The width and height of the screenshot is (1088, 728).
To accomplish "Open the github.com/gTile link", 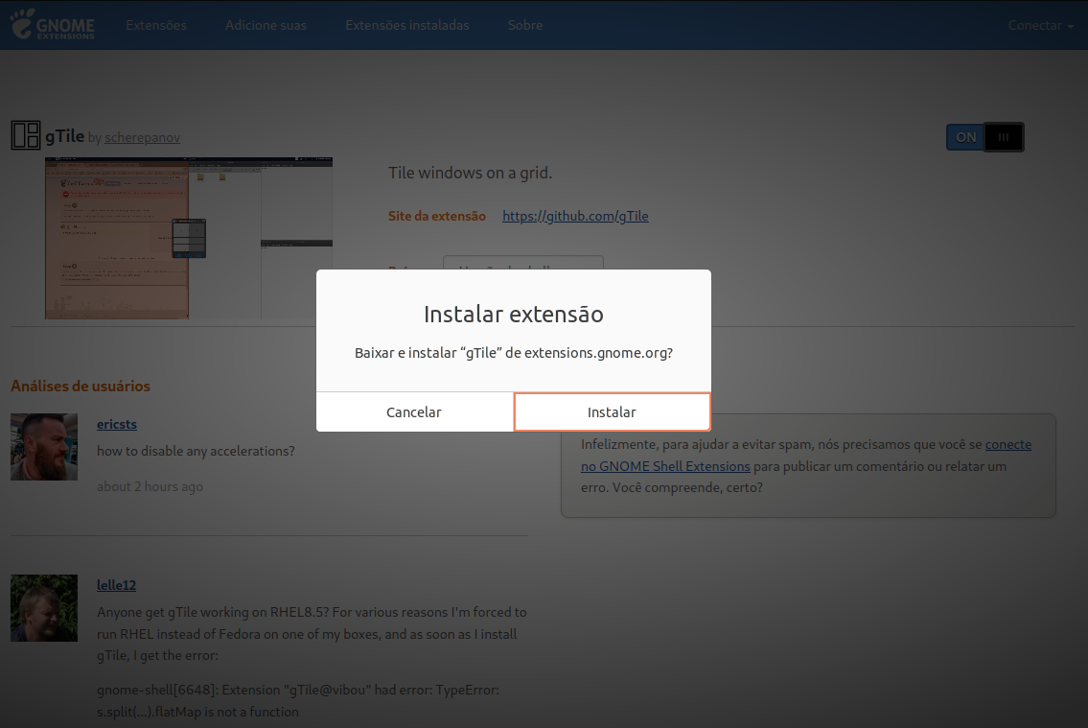I will click(575, 216).
